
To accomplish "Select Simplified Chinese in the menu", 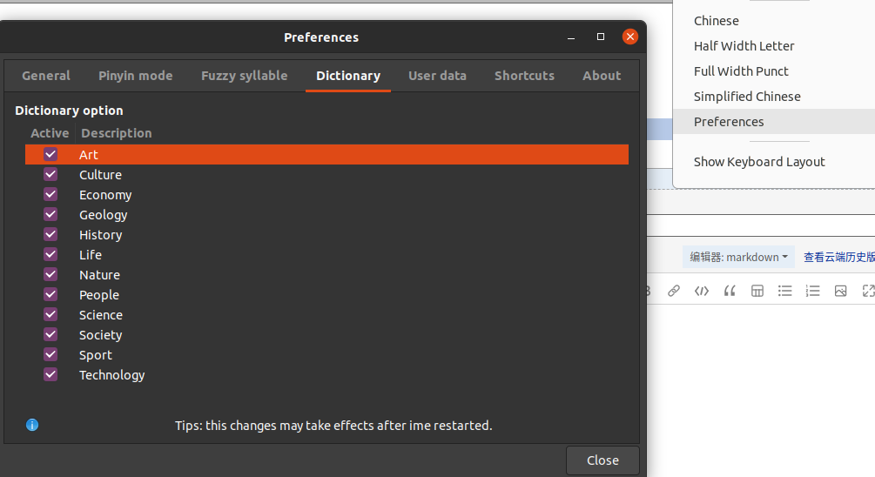I will pyautogui.click(x=747, y=97).
